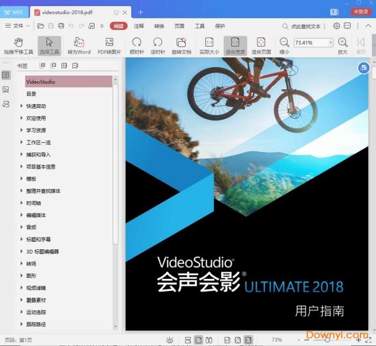Open the feedback chat icon
The image size is (376, 346).
tap(347, 26)
